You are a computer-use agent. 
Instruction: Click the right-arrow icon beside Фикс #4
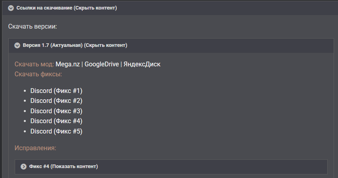click(x=24, y=166)
